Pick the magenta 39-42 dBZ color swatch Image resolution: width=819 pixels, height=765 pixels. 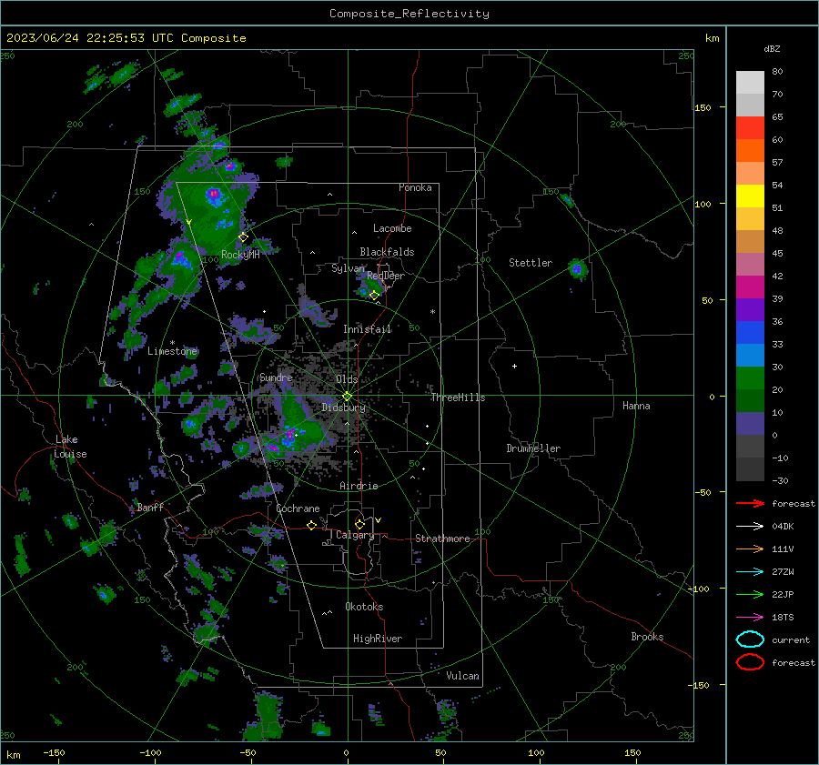[750, 287]
